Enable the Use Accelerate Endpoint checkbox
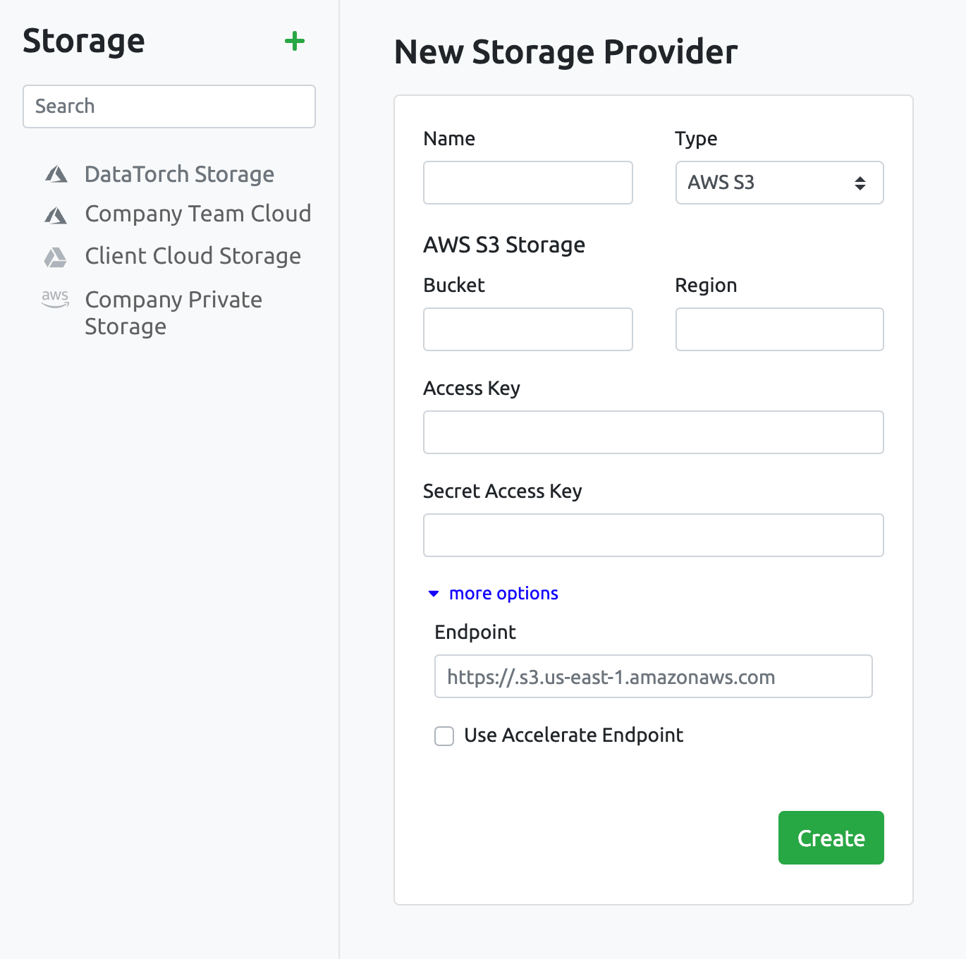The height and width of the screenshot is (959, 966). [444, 735]
